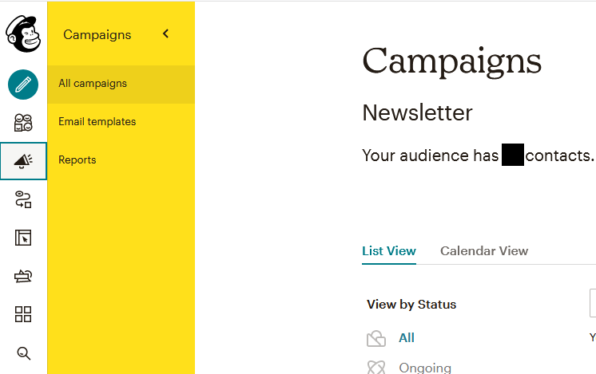Screen dimensions: 596x374
Task: Collapse the Campaigns side panel chevron
Action: click(165, 33)
